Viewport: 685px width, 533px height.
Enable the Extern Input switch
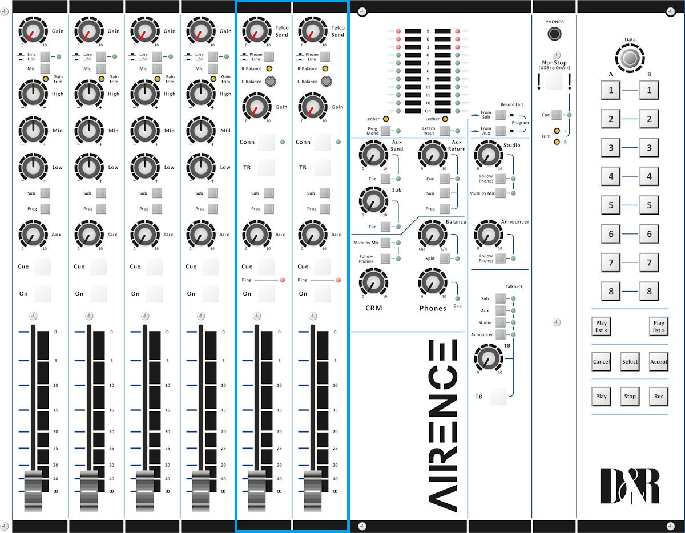[x=444, y=131]
